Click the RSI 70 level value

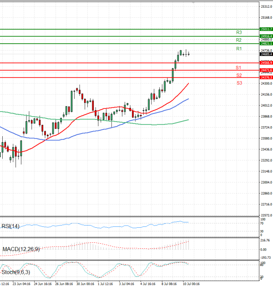(x=262, y=224)
